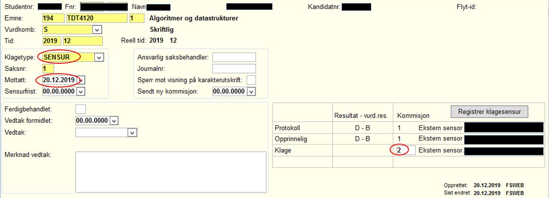
Task: Open the Vedtak formidlet date dropdown
Action: pos(114,121)
